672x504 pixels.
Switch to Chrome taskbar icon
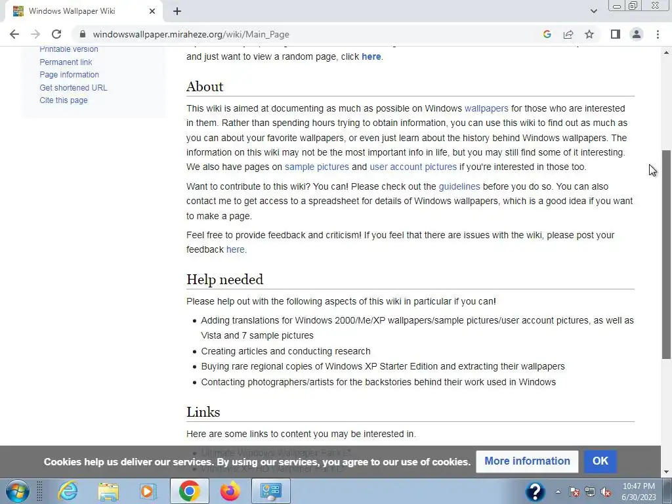coord(190,491)
